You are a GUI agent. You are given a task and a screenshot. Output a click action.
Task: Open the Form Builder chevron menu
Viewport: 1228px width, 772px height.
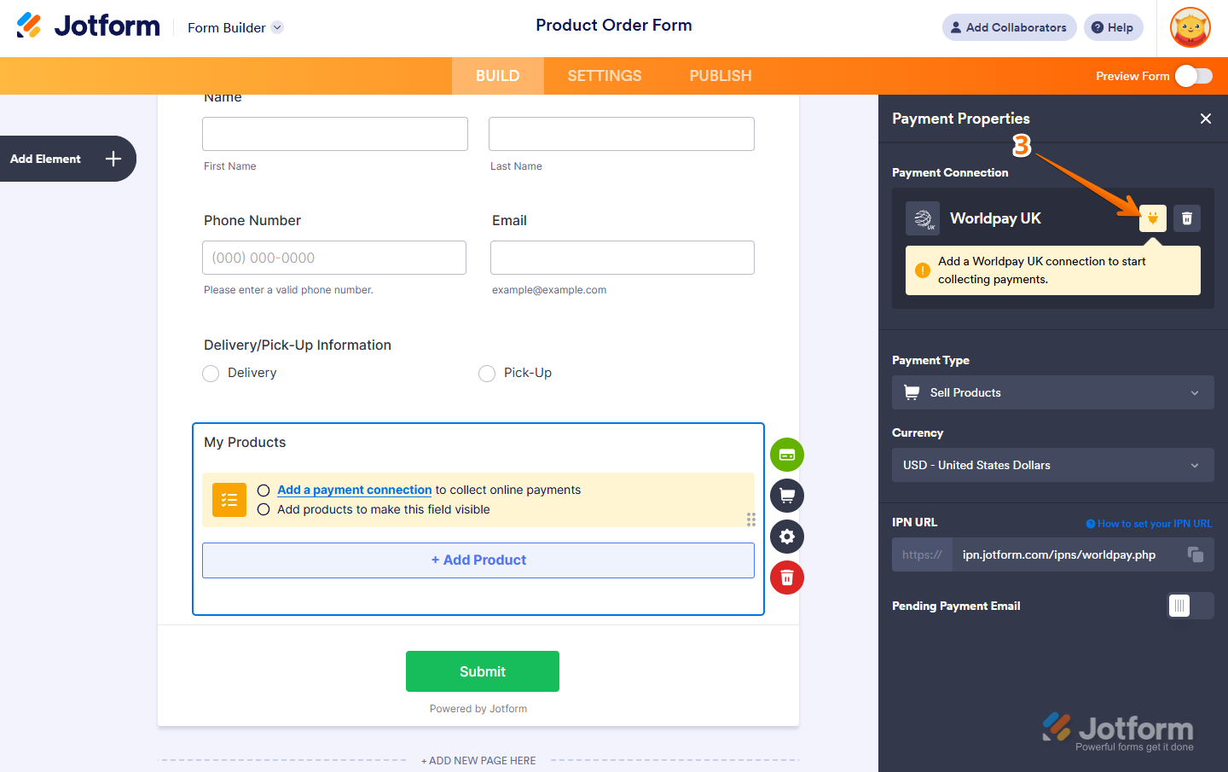276,27
